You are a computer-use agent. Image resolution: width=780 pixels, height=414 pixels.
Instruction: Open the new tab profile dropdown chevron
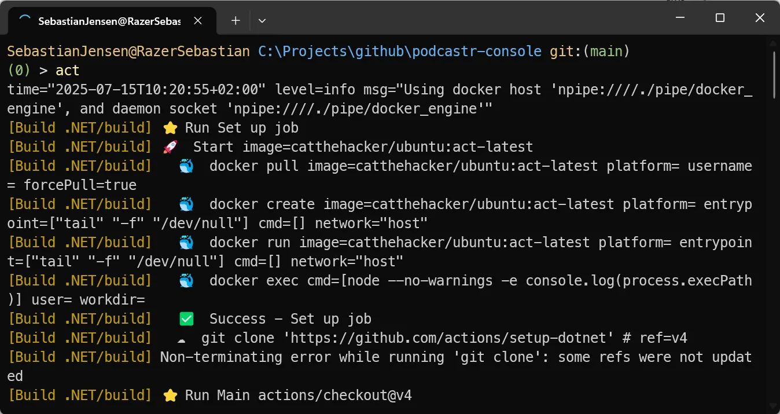pyautogui.click(x=262, y=20)
